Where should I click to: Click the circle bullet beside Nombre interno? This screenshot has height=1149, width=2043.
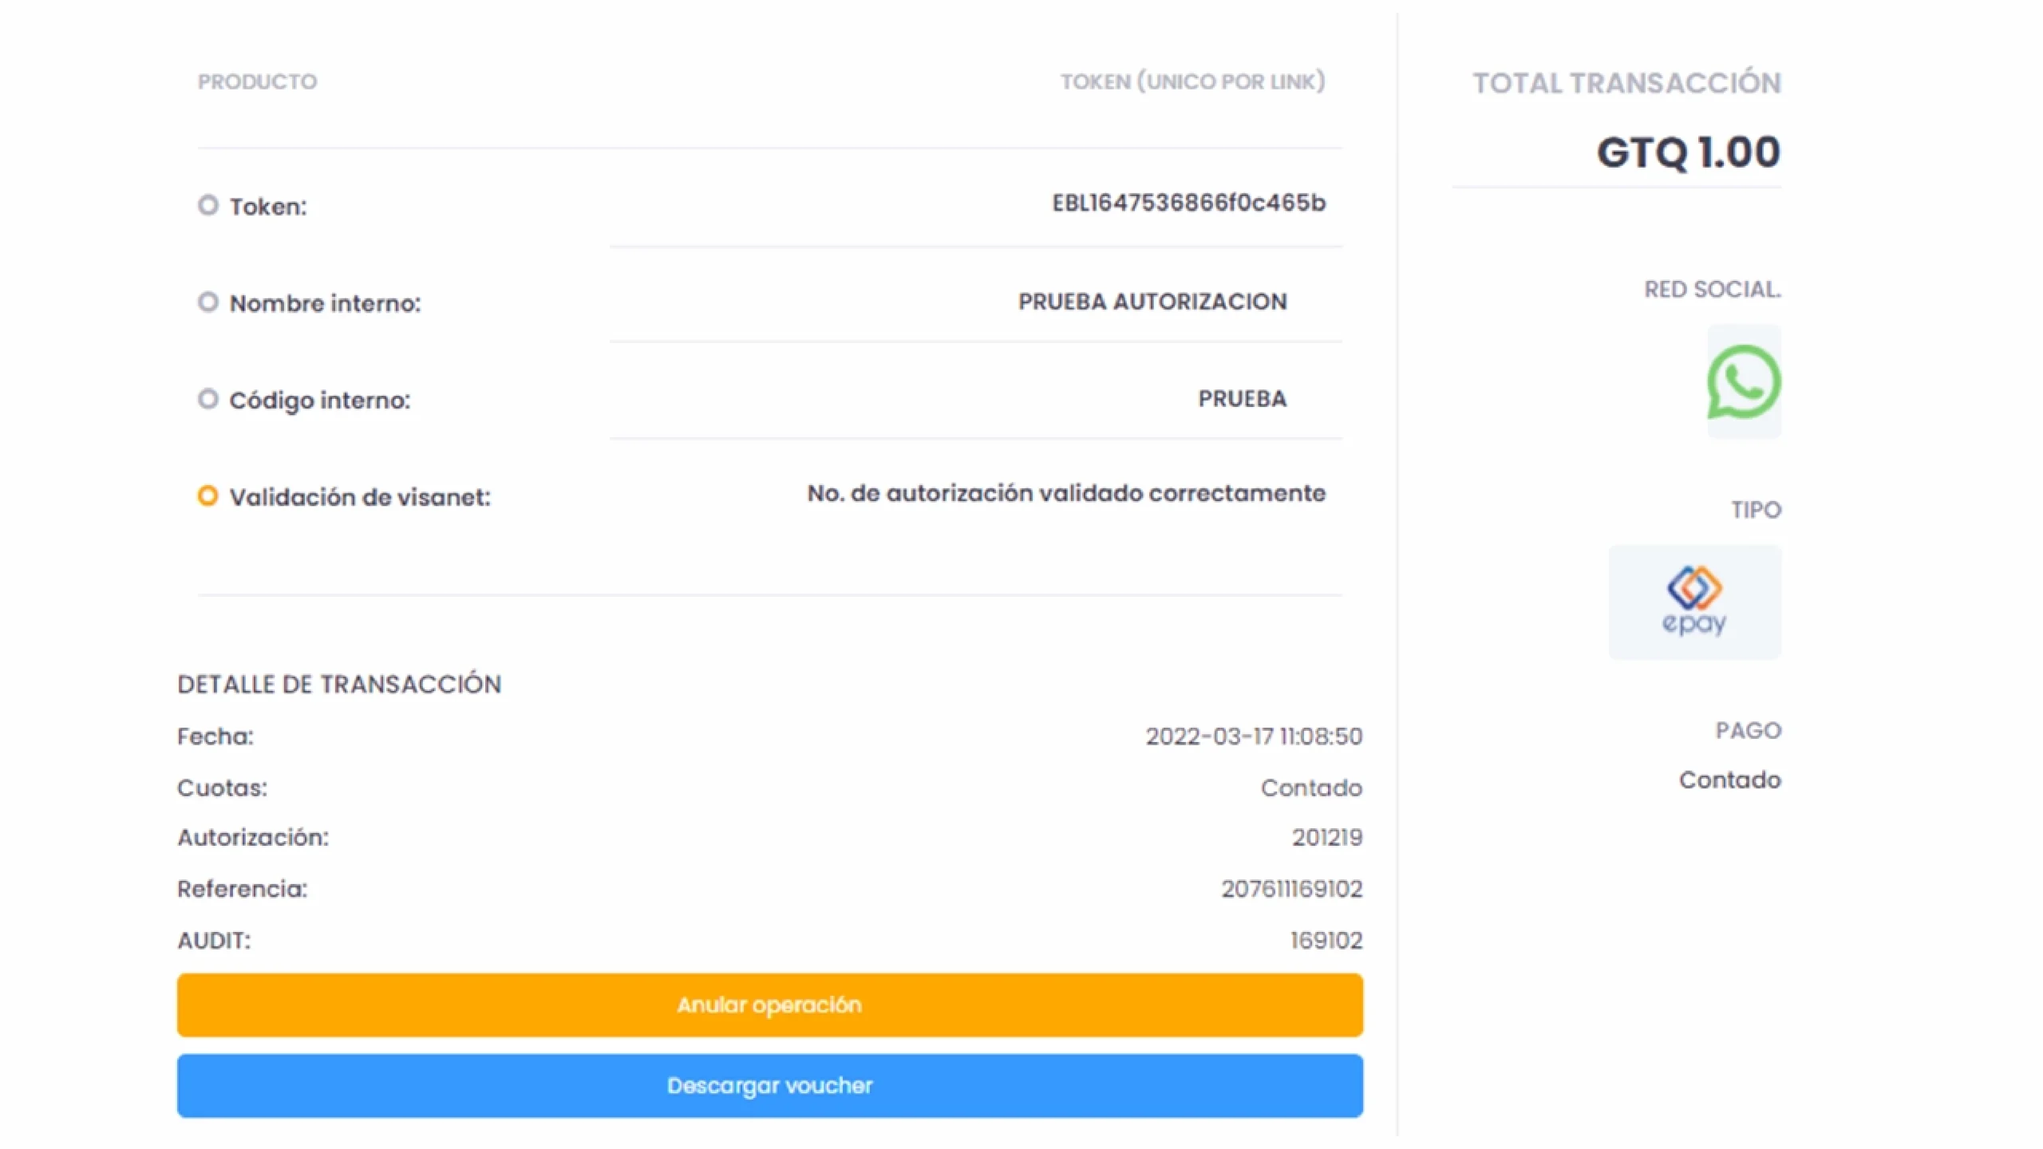point(208,302)
